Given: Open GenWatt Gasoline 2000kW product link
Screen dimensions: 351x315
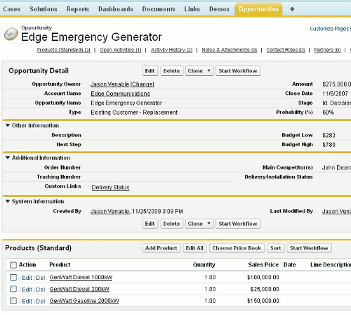Looking at the screenshot, I should [x=84, y=301].
